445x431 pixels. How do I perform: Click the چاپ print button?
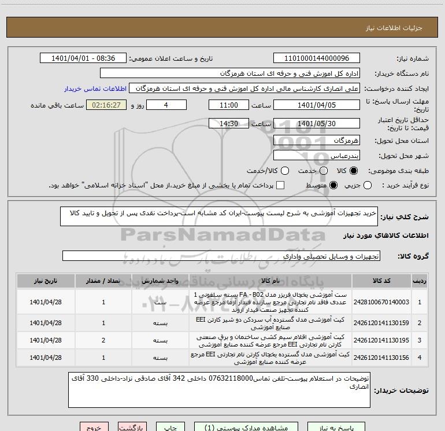pyautogui.click(x=170, y=427)
